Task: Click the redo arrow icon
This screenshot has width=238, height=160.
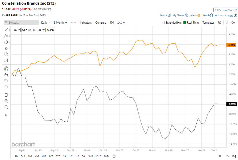Action: 6,87
